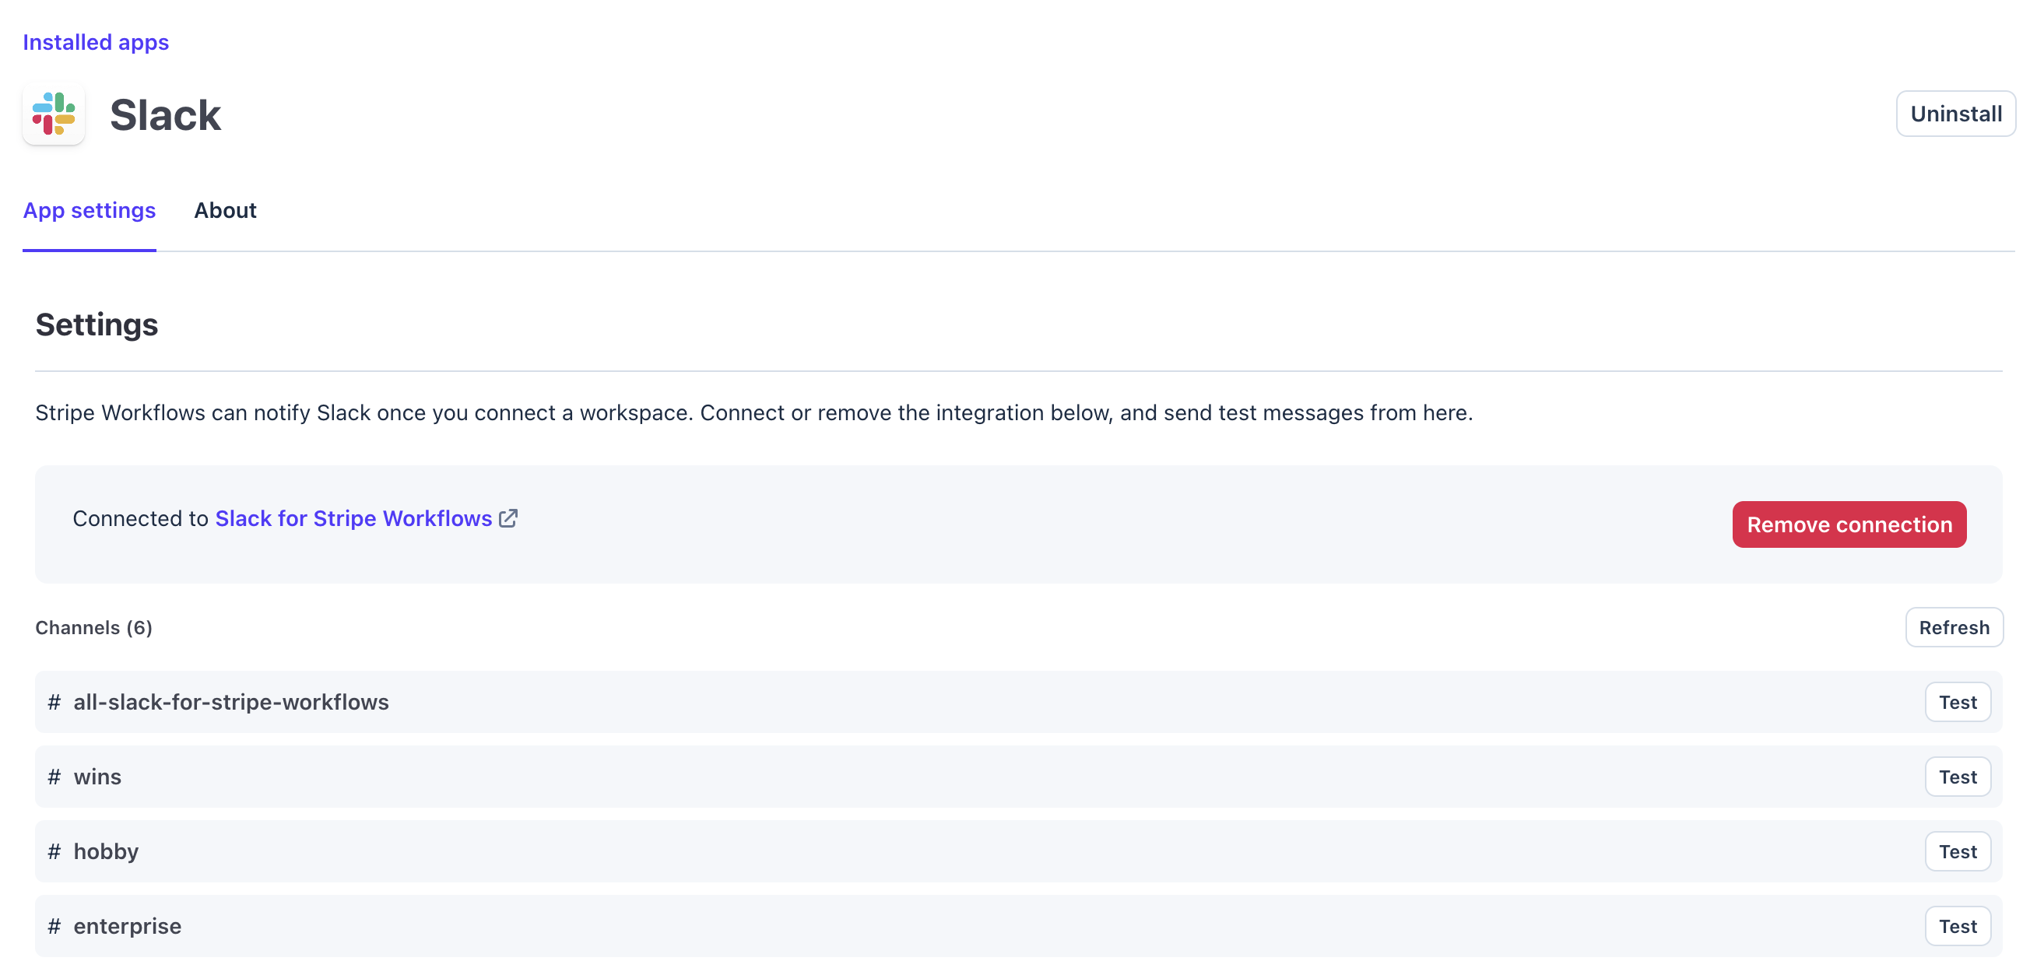Image resolution: width=2030 pixels, height=968 pixels.
Task: Click the external link icon beside Stripe Workflows
Action: (508, 518)
